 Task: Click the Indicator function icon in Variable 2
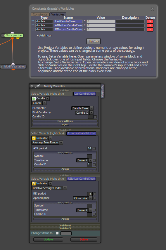coord(34,138)
